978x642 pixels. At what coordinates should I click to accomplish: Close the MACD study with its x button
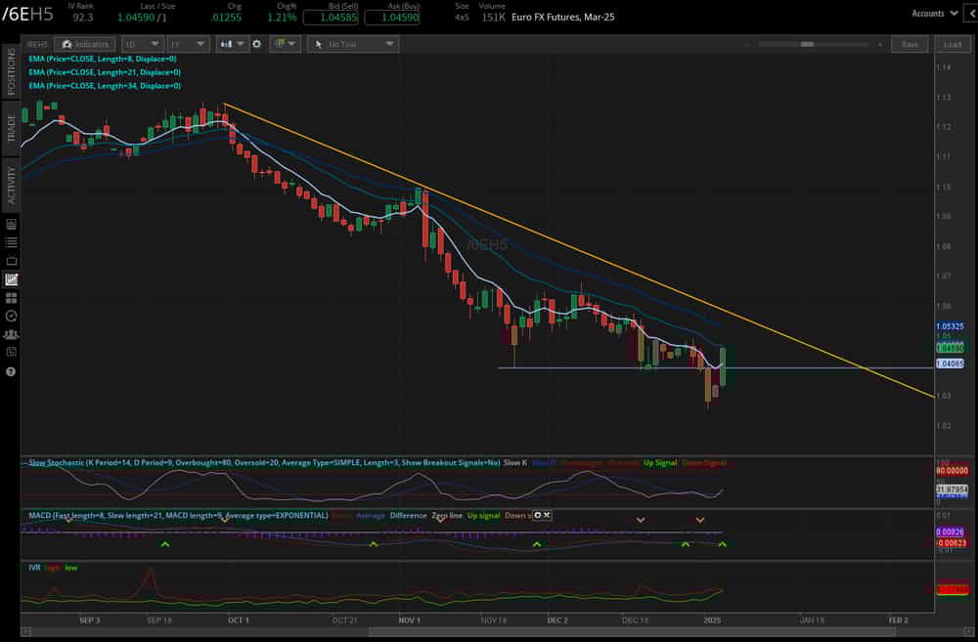click(x=546, y=515)
